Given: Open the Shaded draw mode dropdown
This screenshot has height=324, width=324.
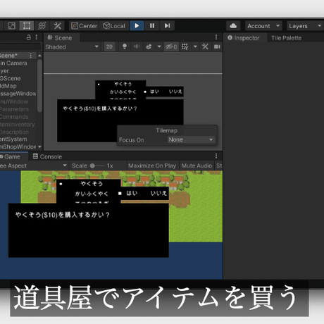Looking at the screenshot, I should click(72, 47).
